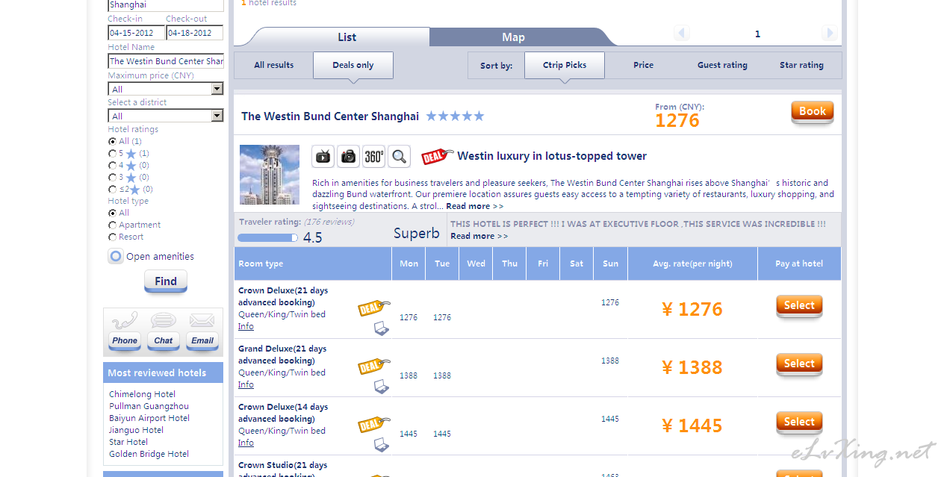
Task: Show All results
Action: point(274,65)
